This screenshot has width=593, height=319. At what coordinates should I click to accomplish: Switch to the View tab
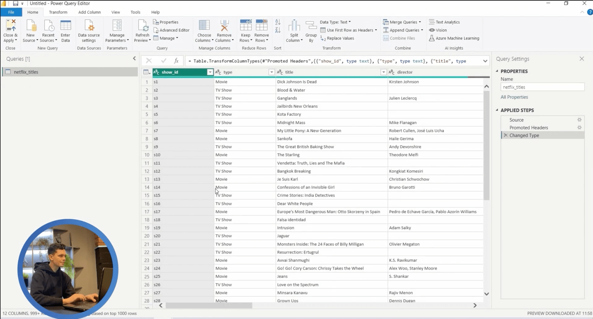116,12
